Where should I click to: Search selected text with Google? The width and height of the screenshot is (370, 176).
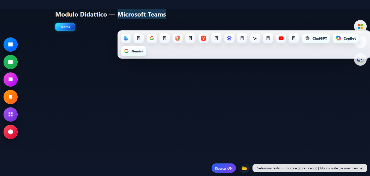152,38
